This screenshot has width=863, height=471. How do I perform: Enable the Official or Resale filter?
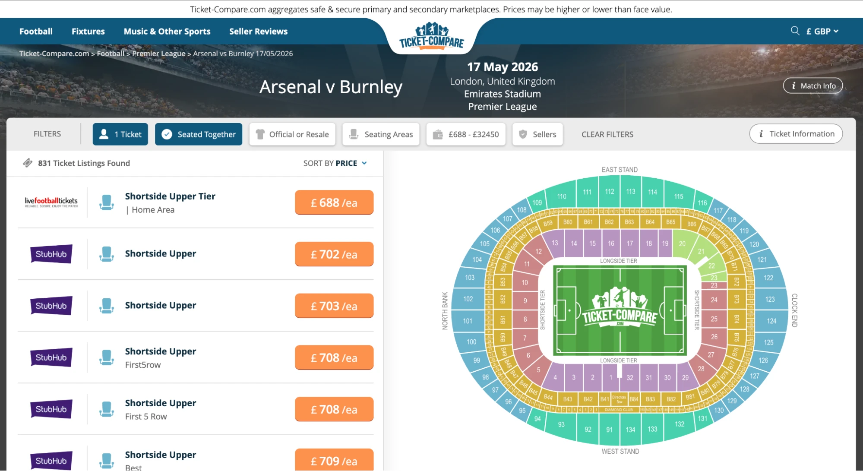pos(292,134)
